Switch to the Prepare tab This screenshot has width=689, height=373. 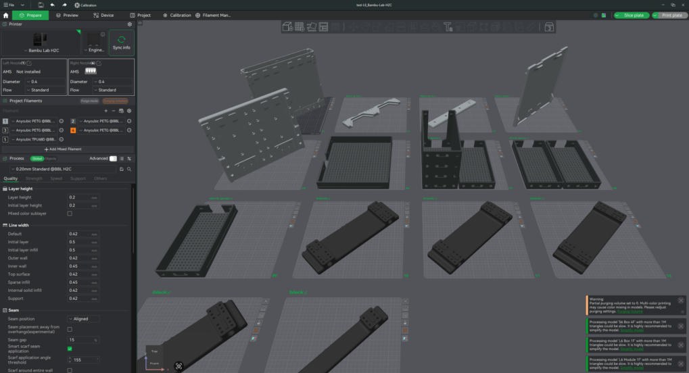point(30,15)
